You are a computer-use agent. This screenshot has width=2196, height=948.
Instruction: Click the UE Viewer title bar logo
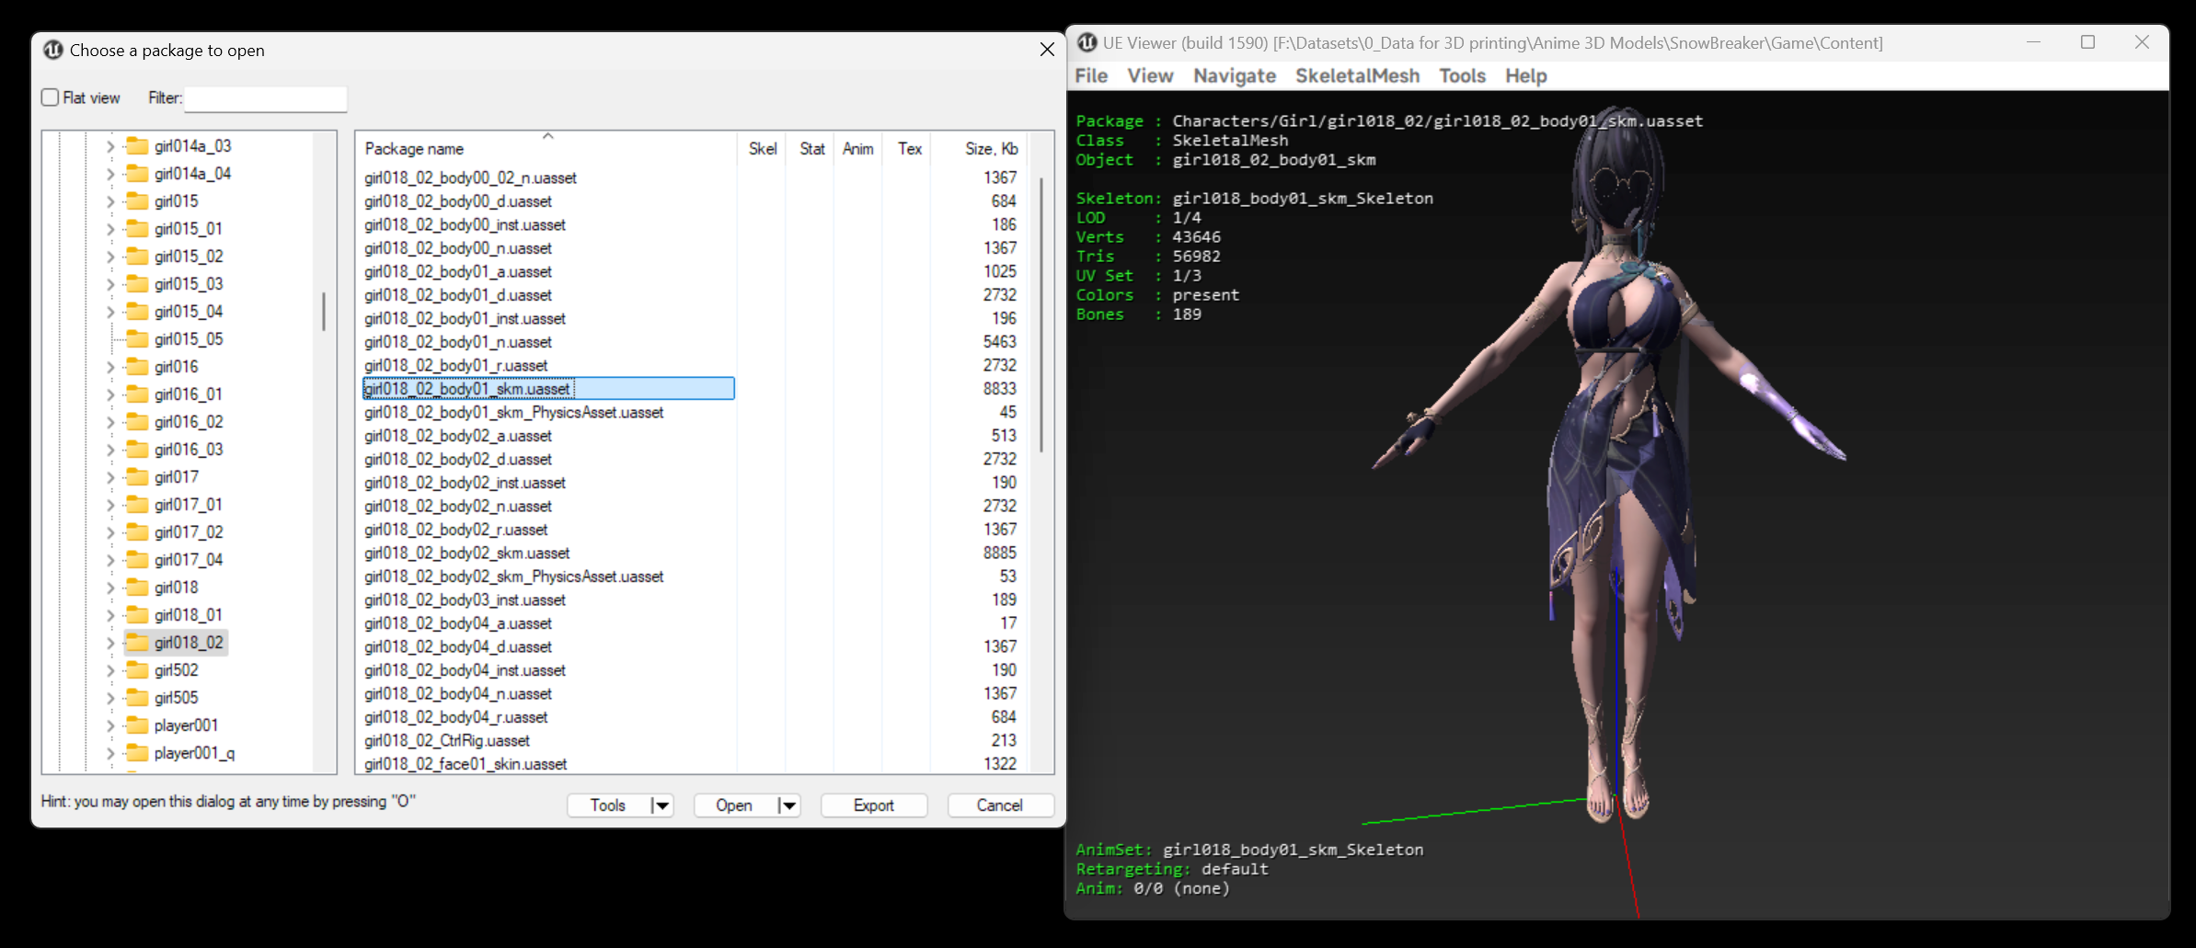click(x=1087, y=42)
